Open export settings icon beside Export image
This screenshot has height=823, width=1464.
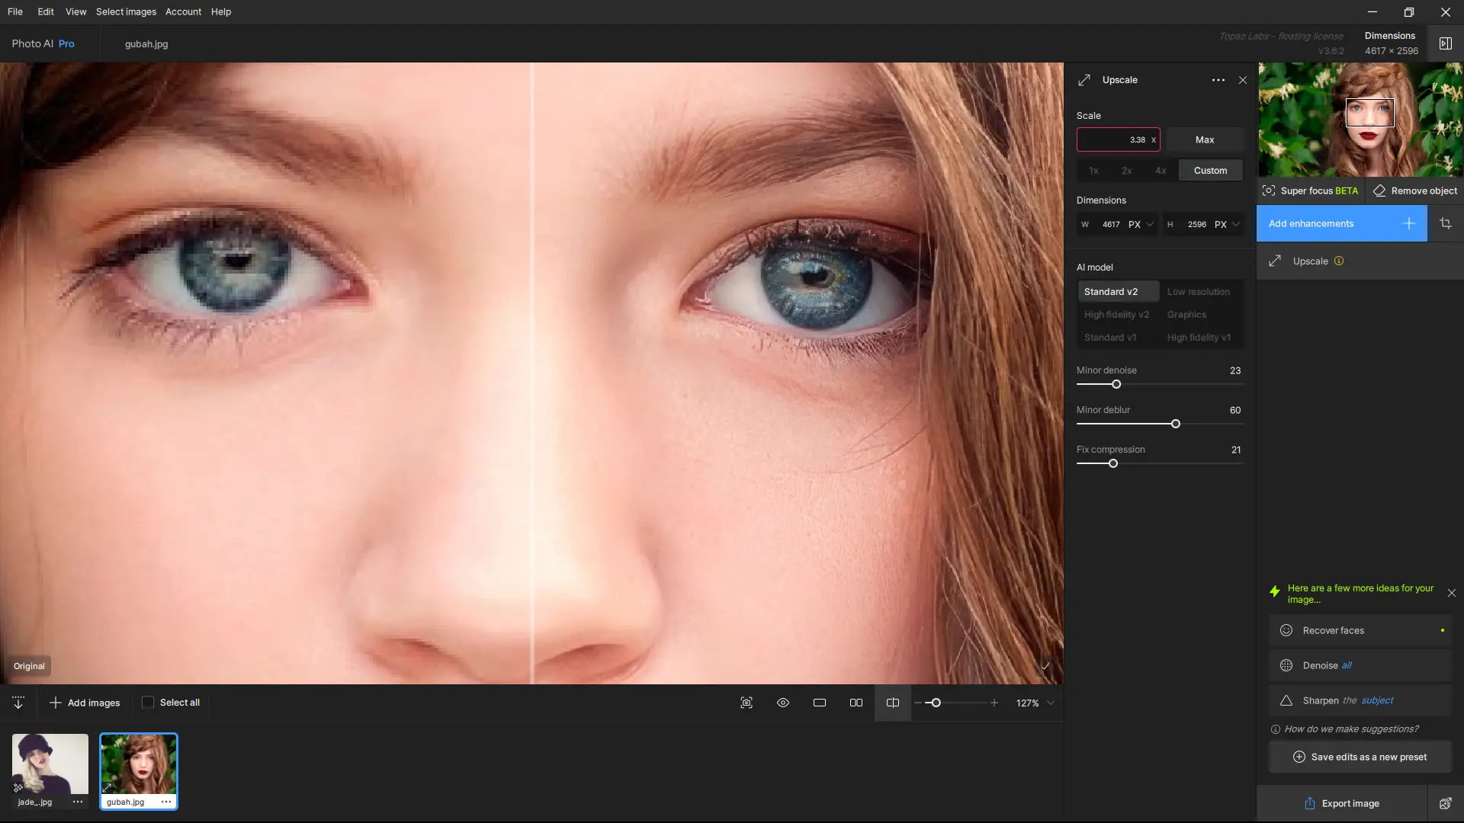tap(1444, 803)
